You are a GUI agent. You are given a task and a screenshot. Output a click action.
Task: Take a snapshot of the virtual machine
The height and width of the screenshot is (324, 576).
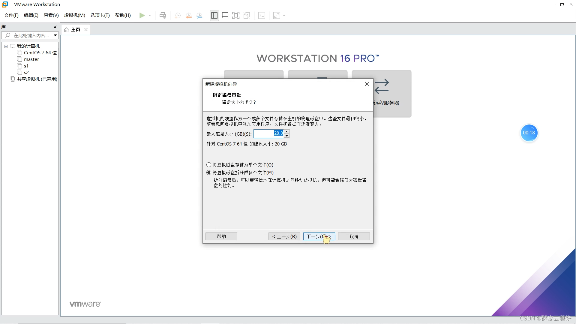177,15
